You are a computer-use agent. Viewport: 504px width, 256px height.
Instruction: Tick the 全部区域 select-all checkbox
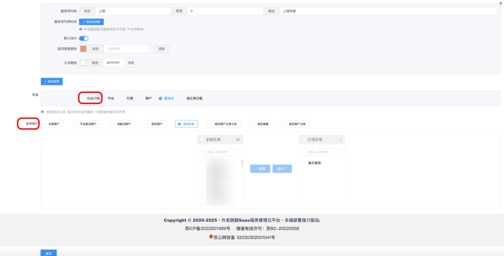pos(202,140)
